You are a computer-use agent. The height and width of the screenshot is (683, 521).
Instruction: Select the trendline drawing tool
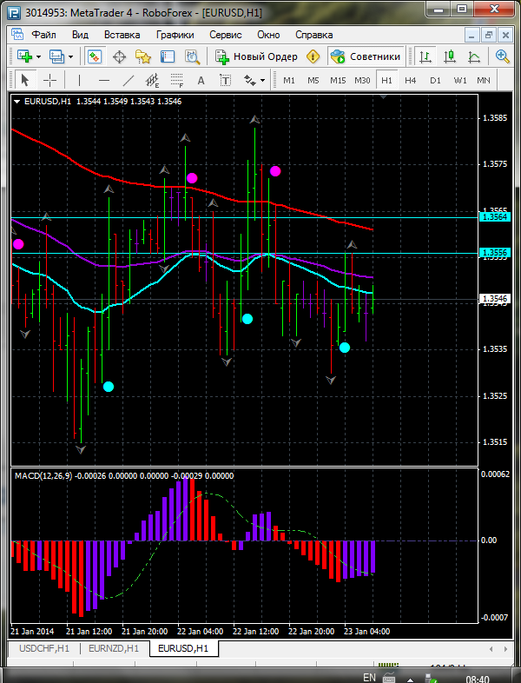129,80
